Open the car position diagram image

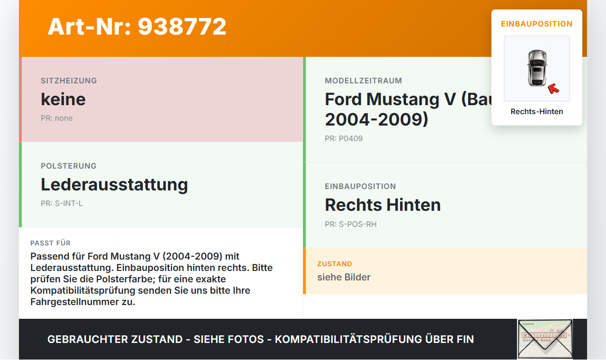tap(537, 69)
